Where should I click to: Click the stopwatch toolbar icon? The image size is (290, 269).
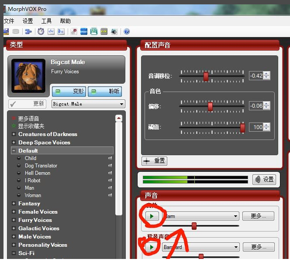click(41, 31)
